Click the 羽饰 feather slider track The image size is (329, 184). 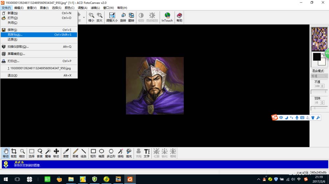[319, 108]
